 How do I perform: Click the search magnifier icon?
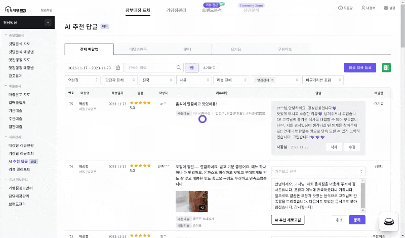(x=179, y=68)
